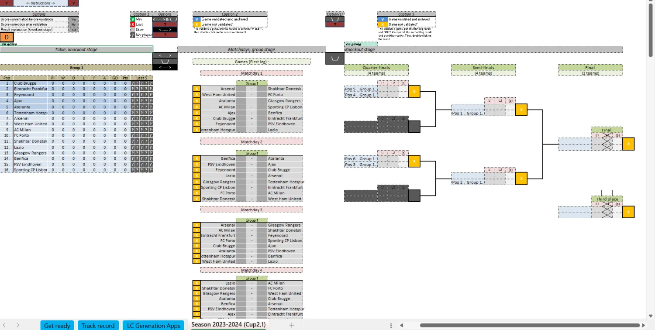The width and height of the screenshot is (655, 330).
Task: Click the Last 5 column header
Action: (141, 78)
